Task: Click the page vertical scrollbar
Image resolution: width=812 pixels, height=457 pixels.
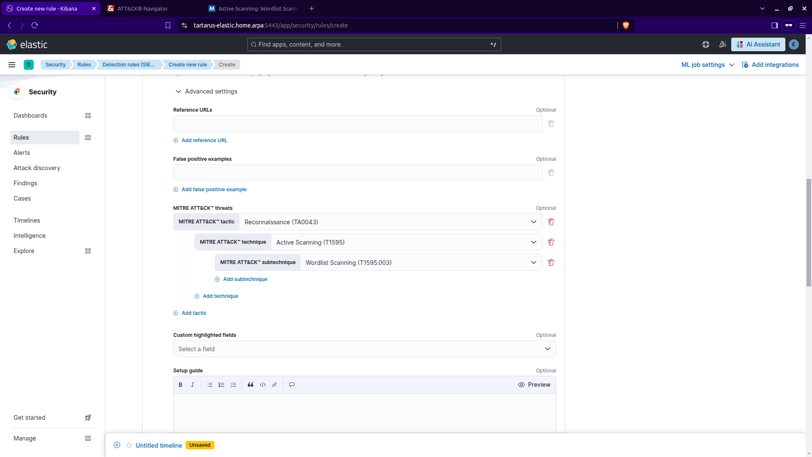Action: pyautogui.click(x=809, y=233)
